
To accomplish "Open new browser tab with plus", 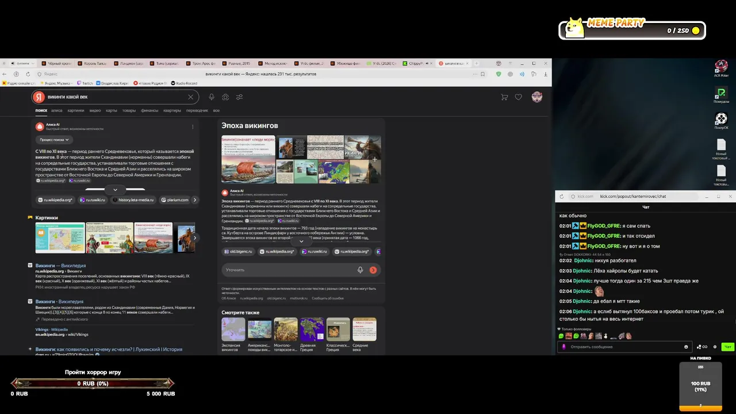I will (476, 63).
